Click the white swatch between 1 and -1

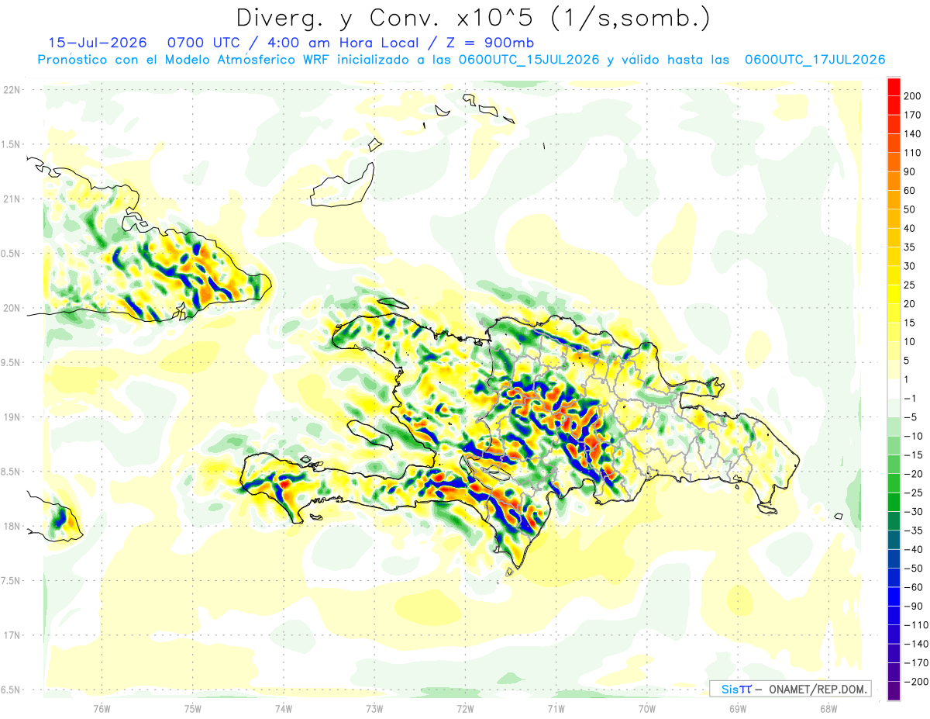pyautogui.click(x=894, y=389)
